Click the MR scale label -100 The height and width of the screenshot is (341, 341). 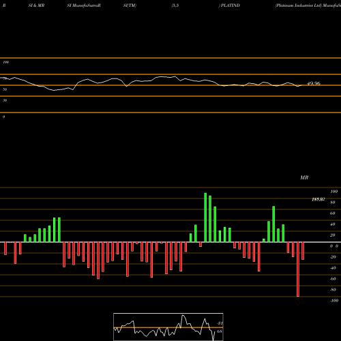pyautogui.click(x=334, y=301)
